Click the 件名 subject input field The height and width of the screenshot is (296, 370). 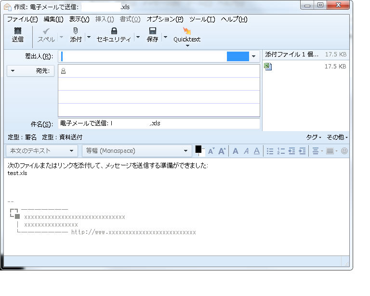[159, 123]
